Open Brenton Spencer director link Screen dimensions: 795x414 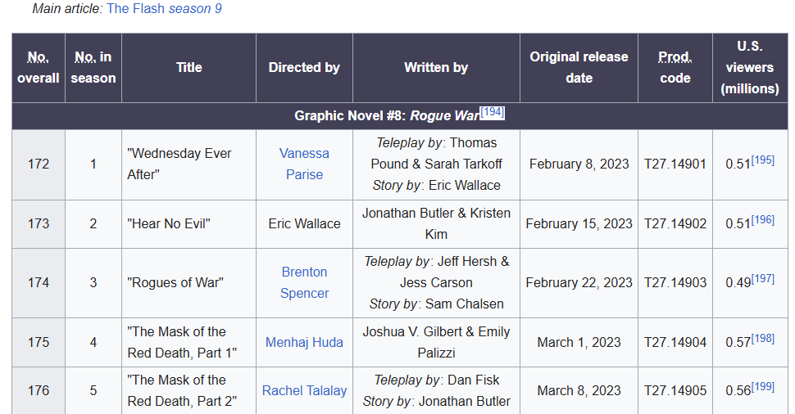pos(304,282)
